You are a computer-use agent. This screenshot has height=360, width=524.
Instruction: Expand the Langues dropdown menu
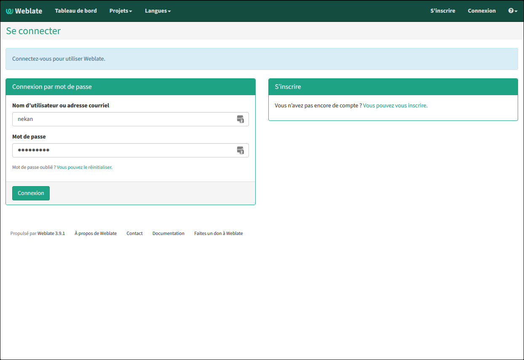158,11
